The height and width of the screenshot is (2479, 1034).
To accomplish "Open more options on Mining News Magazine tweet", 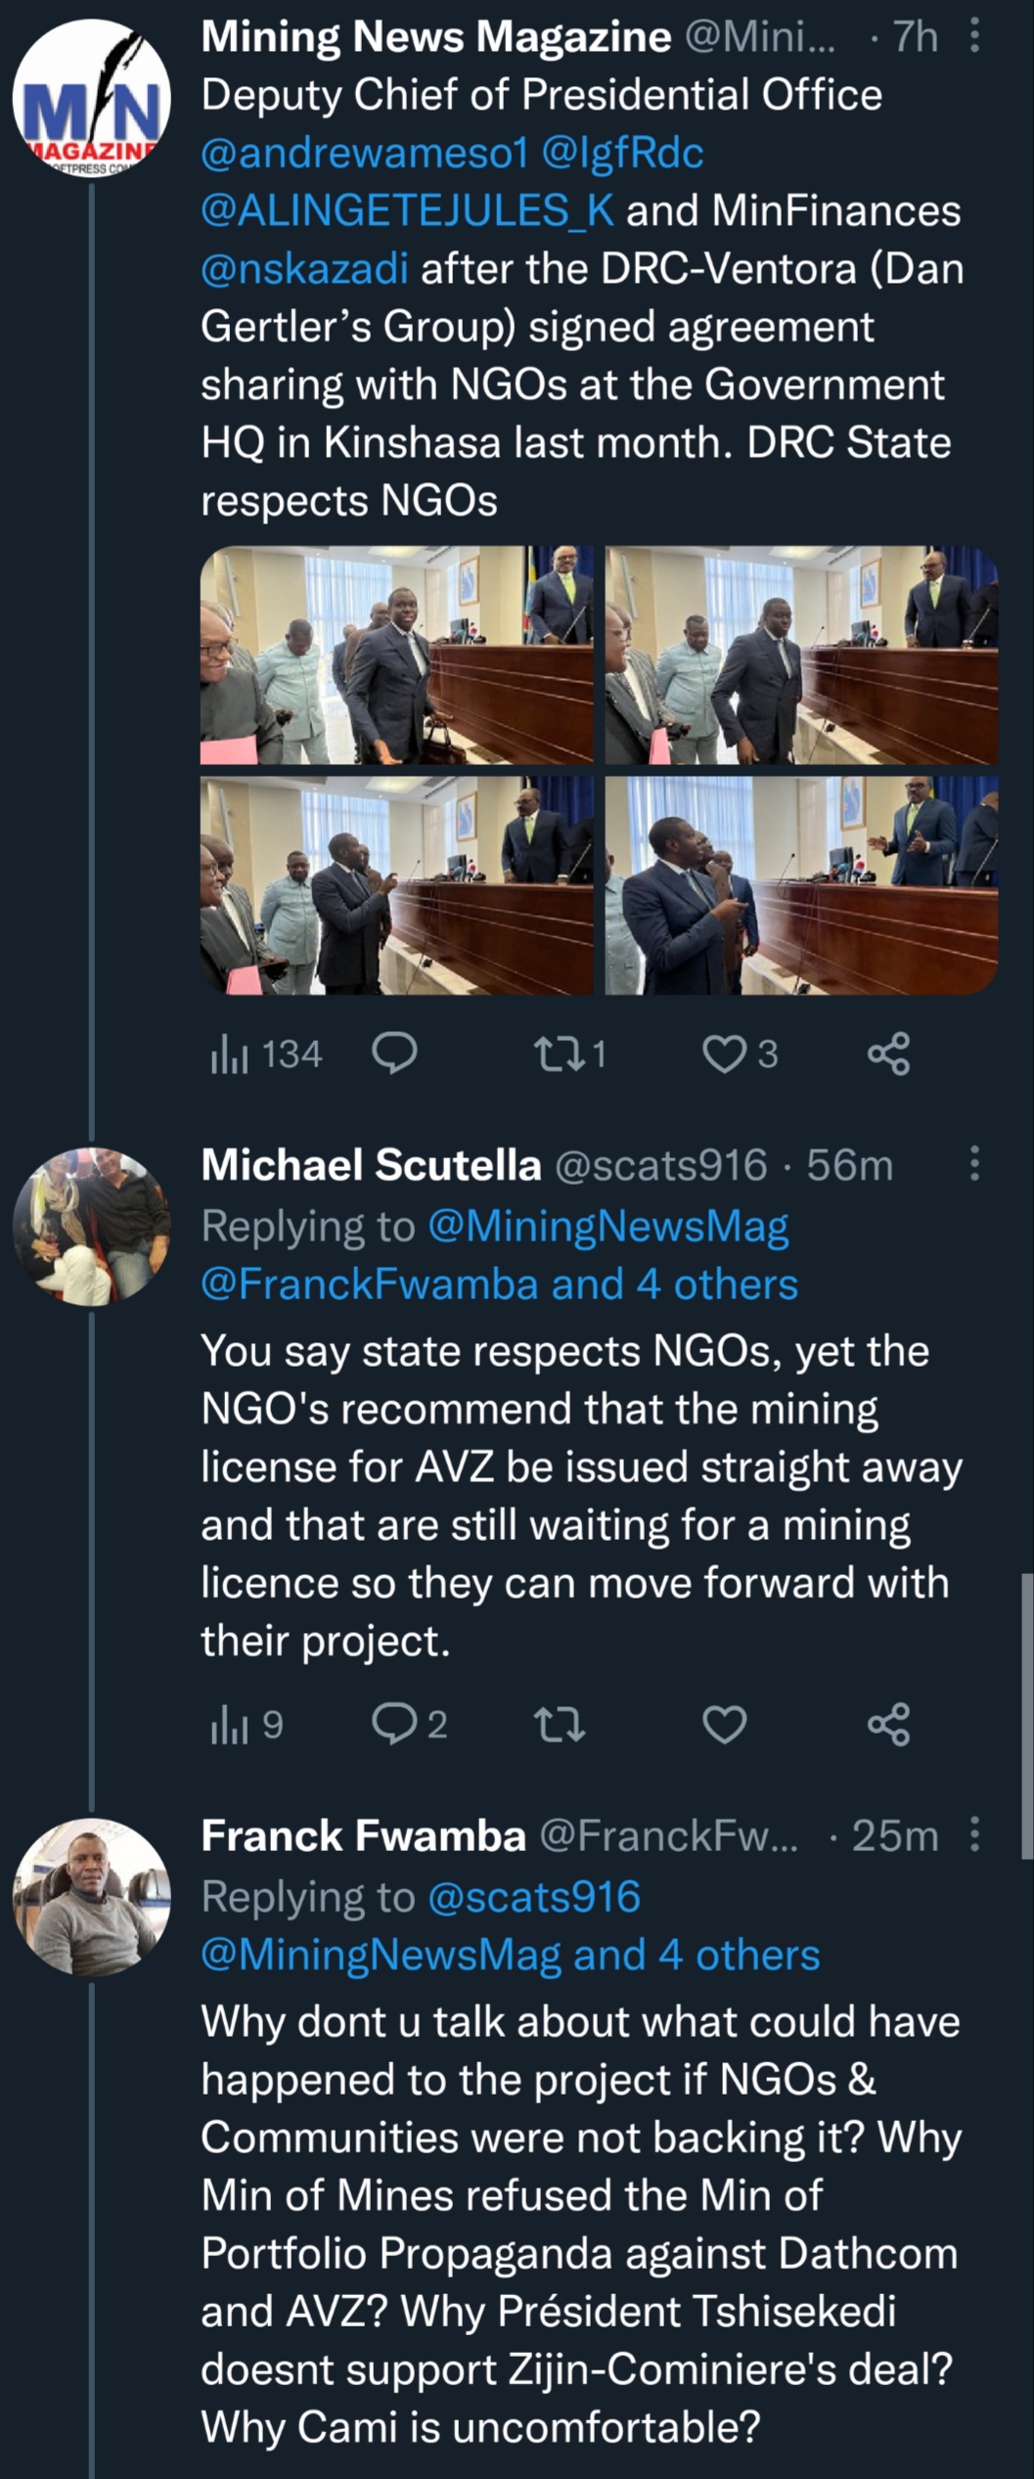I will tap(974, 37).
